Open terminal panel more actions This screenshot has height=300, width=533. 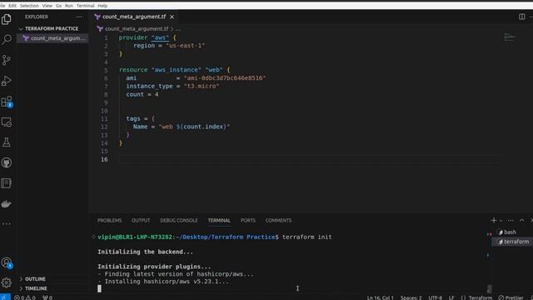(511, 220)
